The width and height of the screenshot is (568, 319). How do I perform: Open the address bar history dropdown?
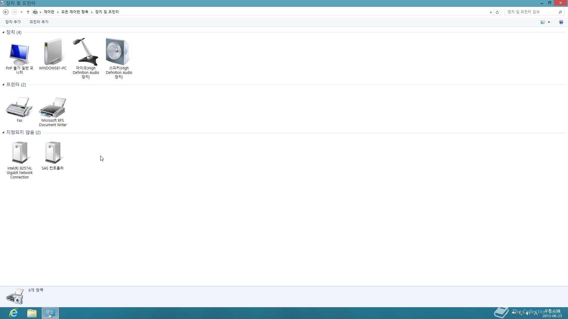pos(491,12)
